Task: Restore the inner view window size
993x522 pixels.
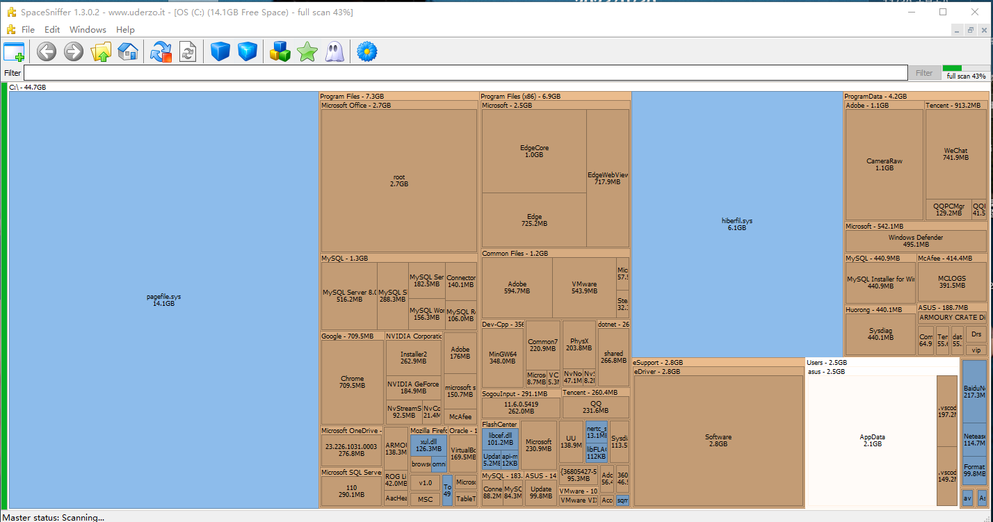Action: point(971,30)
